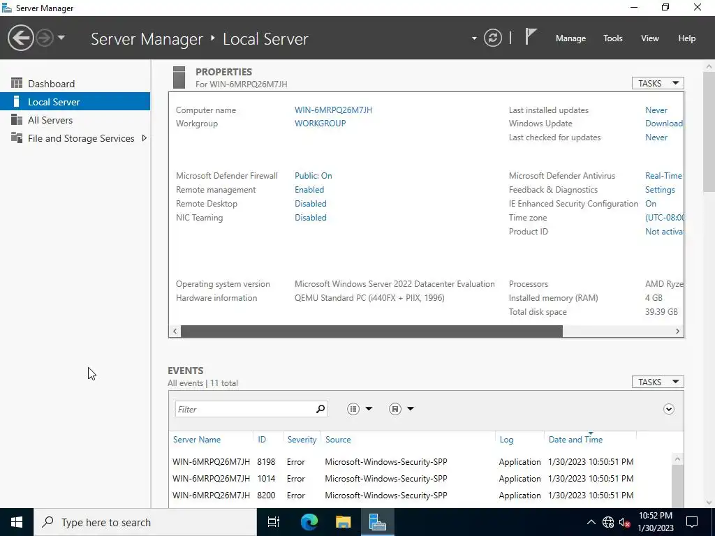Click properties scroll left arrow

[175, 332]
